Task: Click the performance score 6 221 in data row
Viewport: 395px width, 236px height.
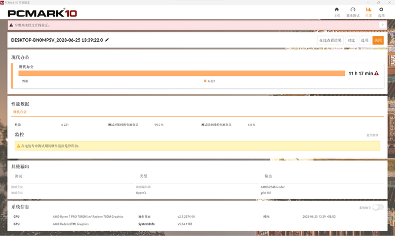Action: 65,125
